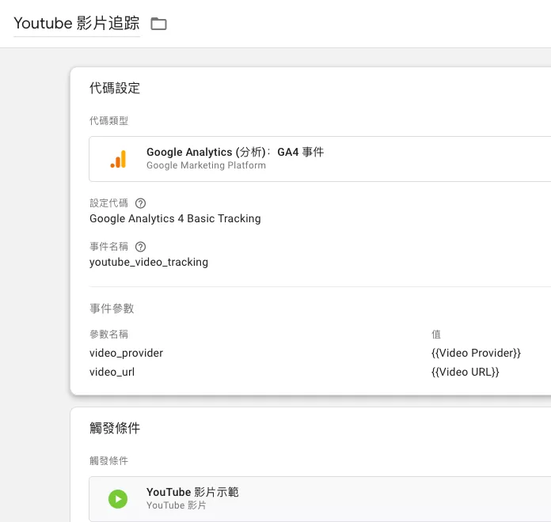Click the 參數名稱 column header

click(108, 335)
